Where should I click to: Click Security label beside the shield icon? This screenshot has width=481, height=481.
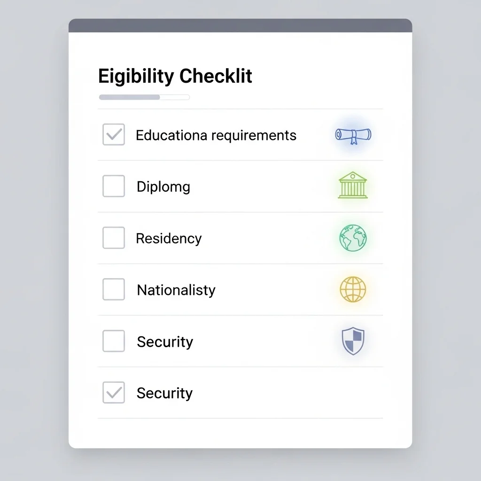(x=165, y=341)
